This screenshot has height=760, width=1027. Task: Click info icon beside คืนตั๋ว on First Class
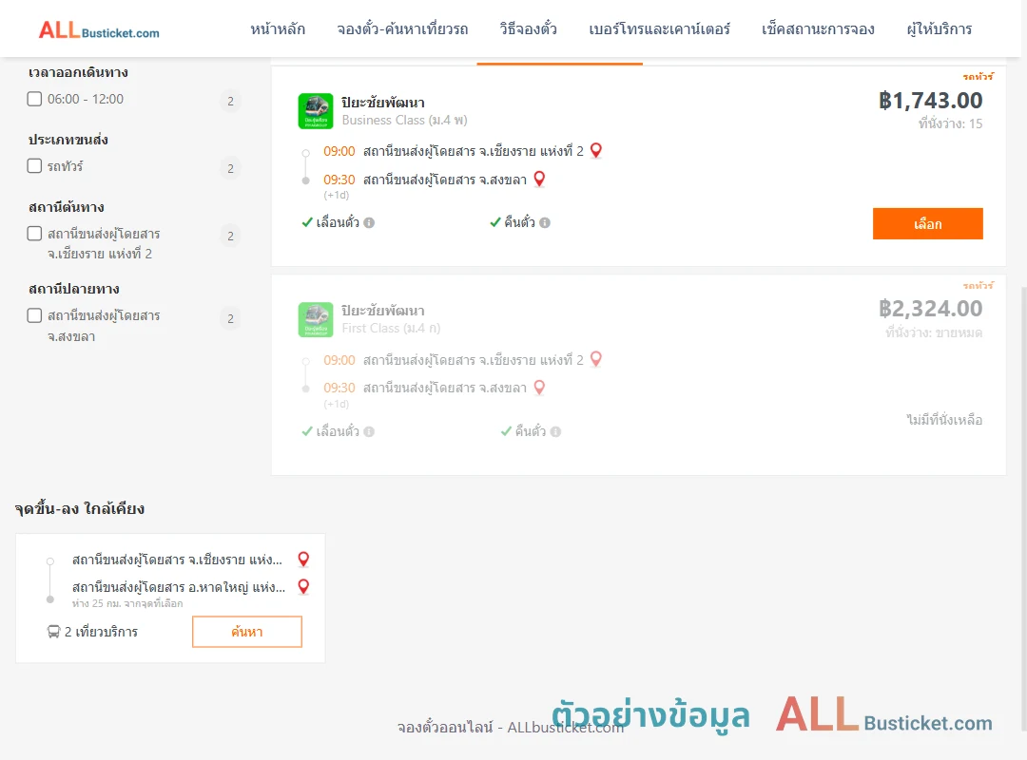tap(556, 431)
